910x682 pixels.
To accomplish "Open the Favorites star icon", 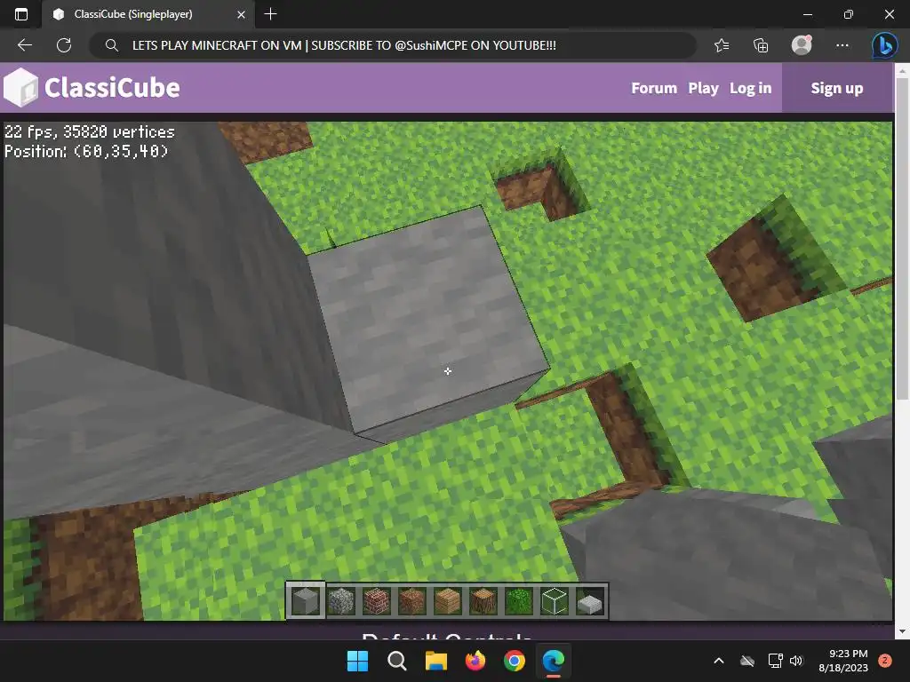I will click(722, 45).
